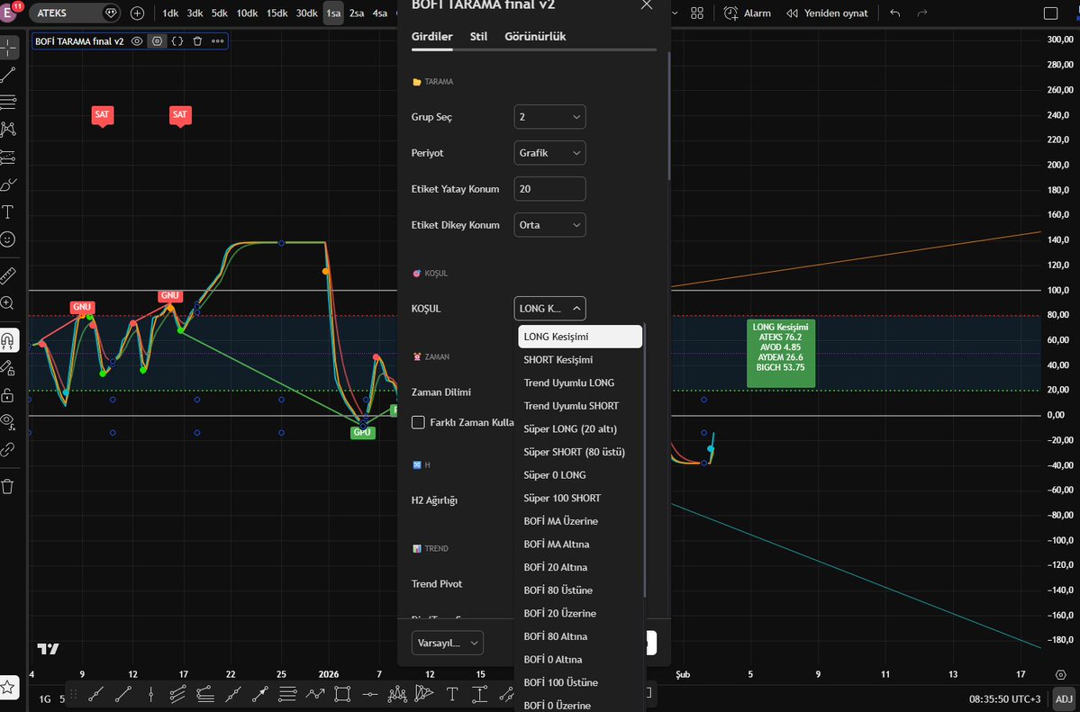Image resolution: width=1080 pixels, height=712 pixels.
Task: Open the Fibonacci retracement tools
Action: [x=8, y=103]
